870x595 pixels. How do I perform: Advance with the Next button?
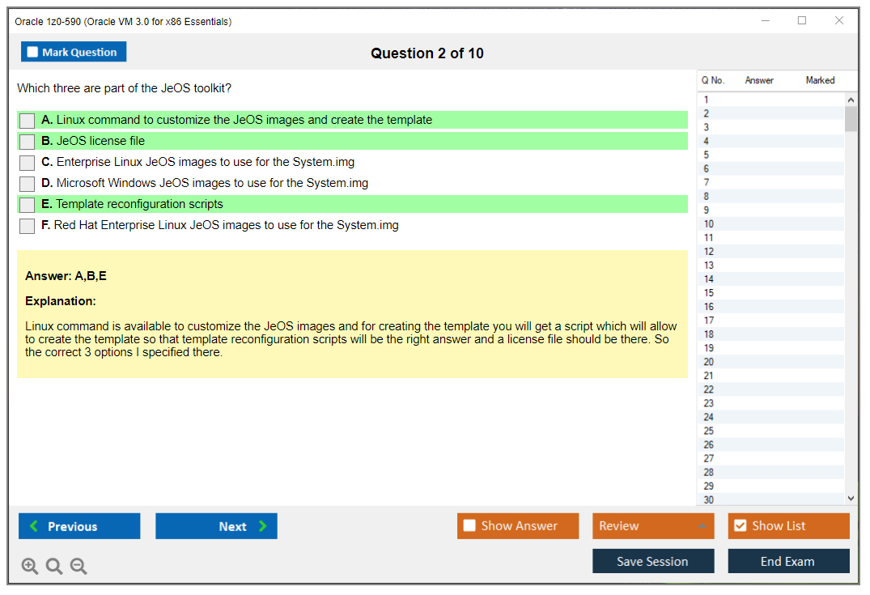216,526
